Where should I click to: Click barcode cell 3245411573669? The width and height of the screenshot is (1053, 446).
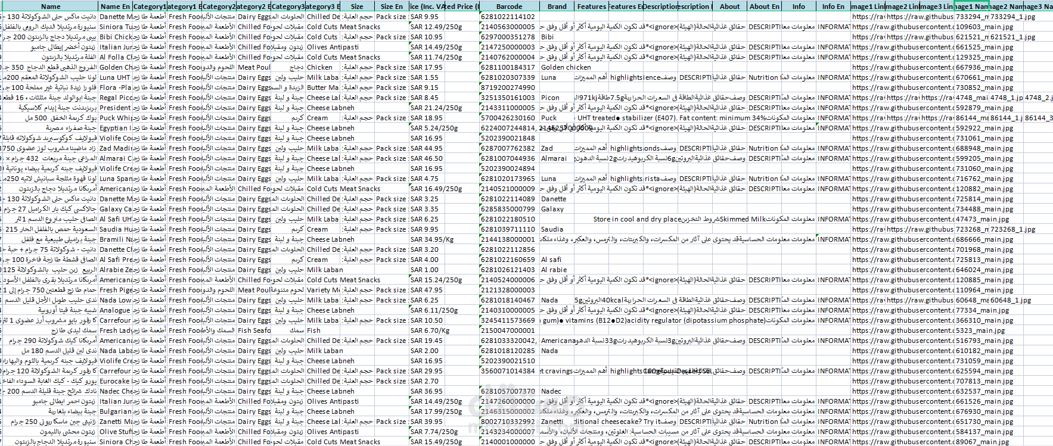click(510, 320)
